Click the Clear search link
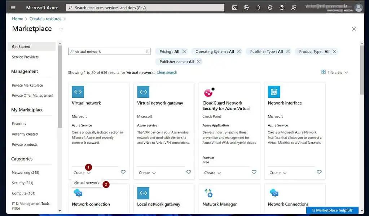369x216 pixels. click(x=167, y=72)
